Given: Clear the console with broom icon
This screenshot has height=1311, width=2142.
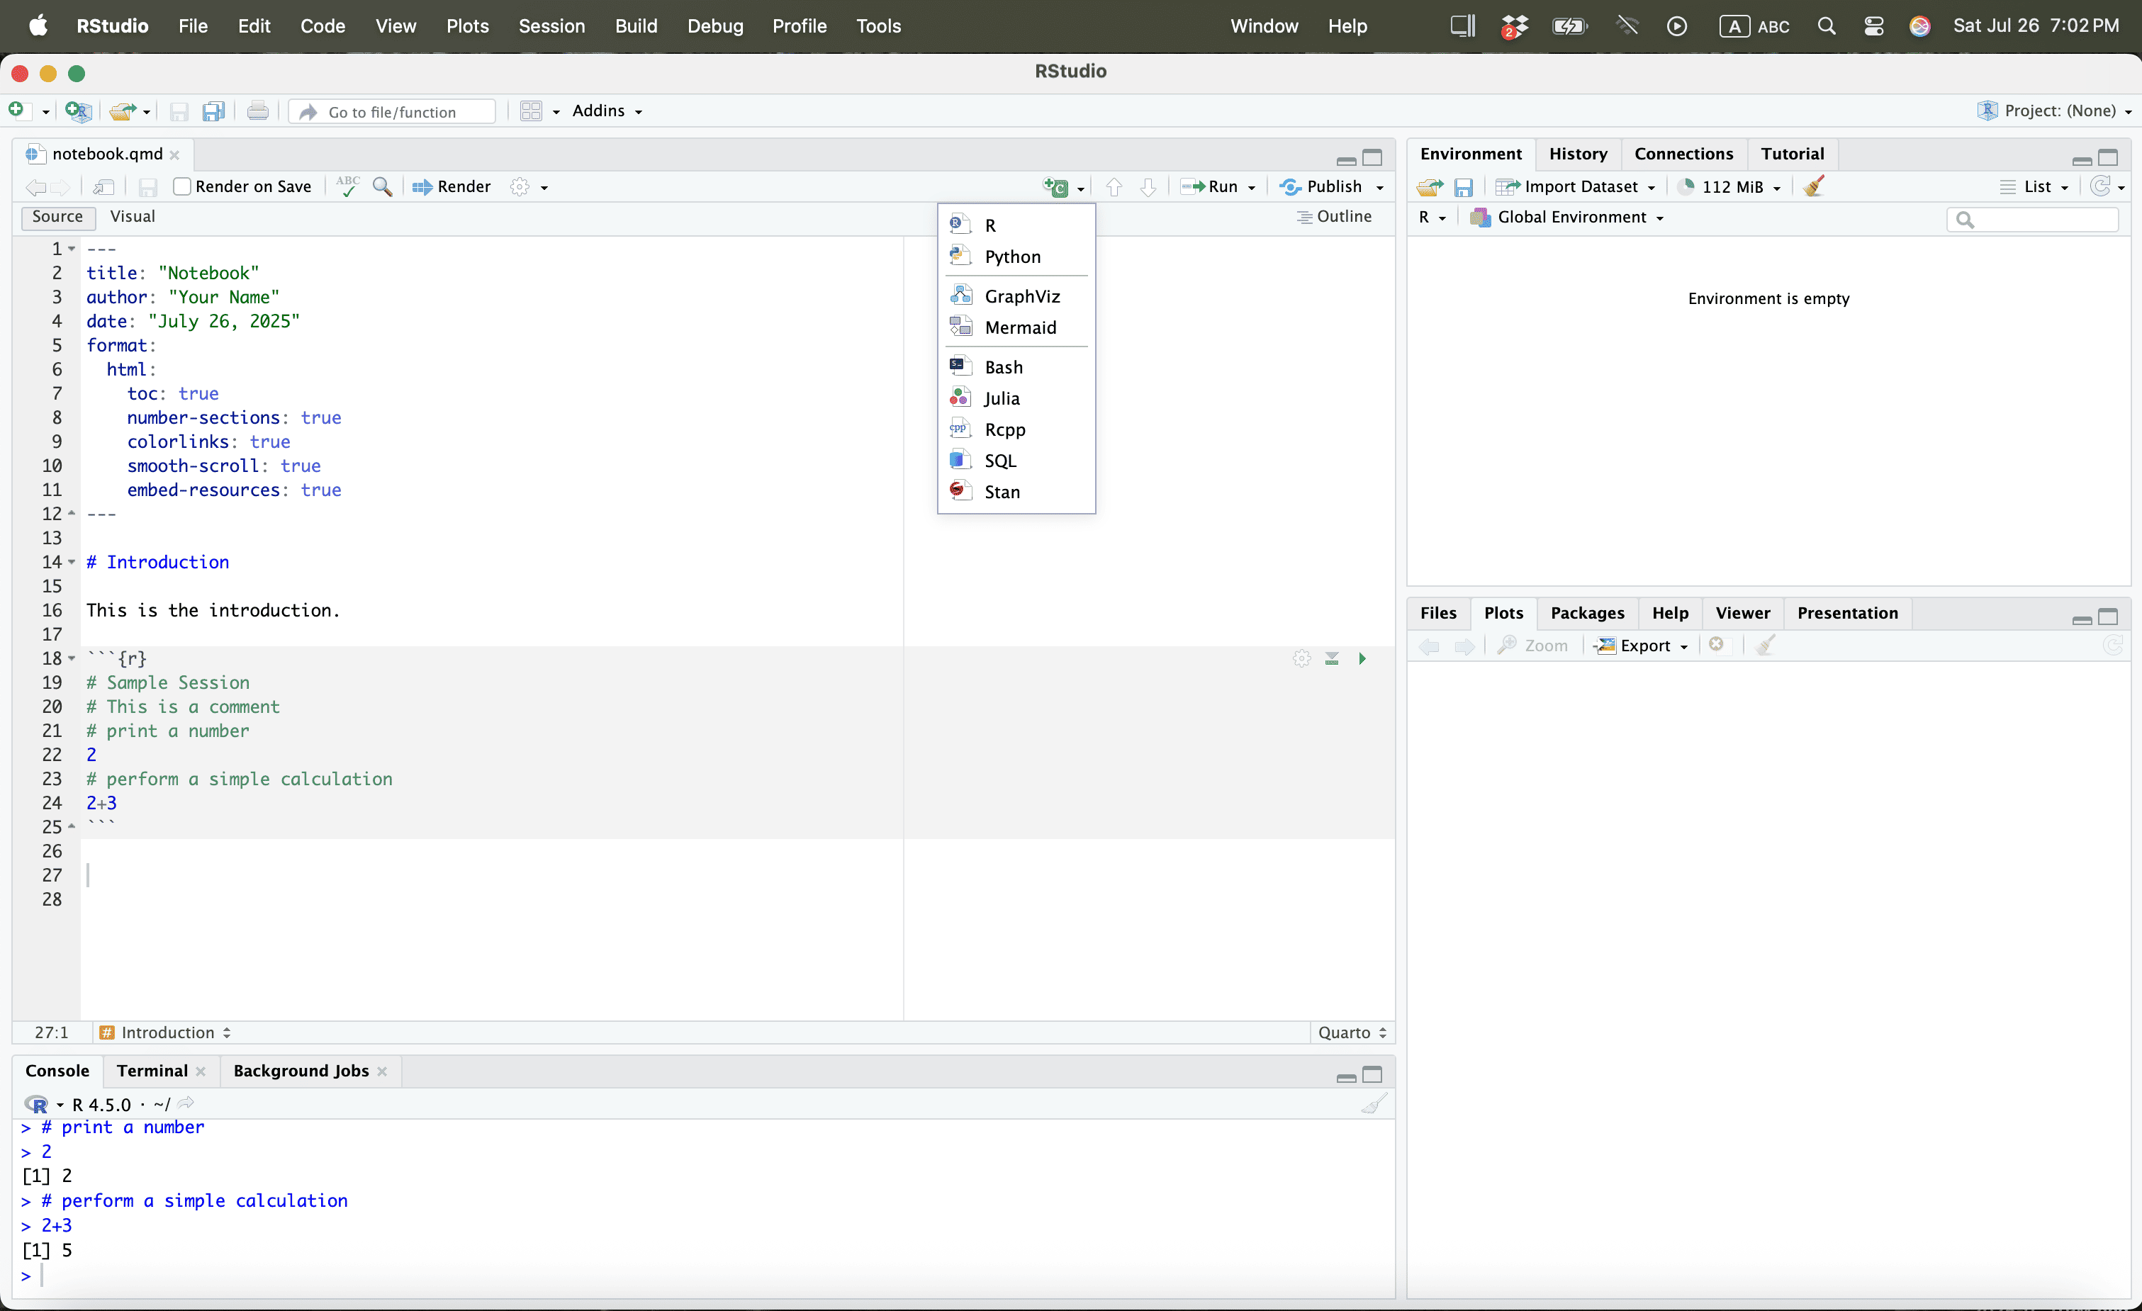Looking at the screenshot, I should 1374,1104.
